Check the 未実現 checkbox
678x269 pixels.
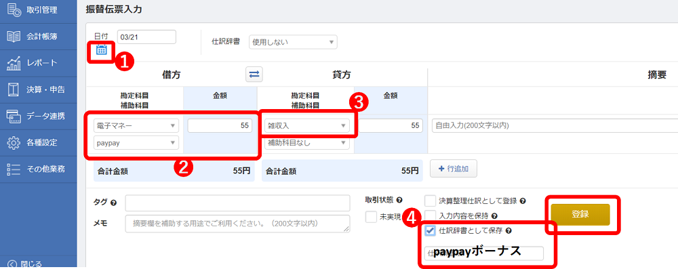[x=372, y=217]
